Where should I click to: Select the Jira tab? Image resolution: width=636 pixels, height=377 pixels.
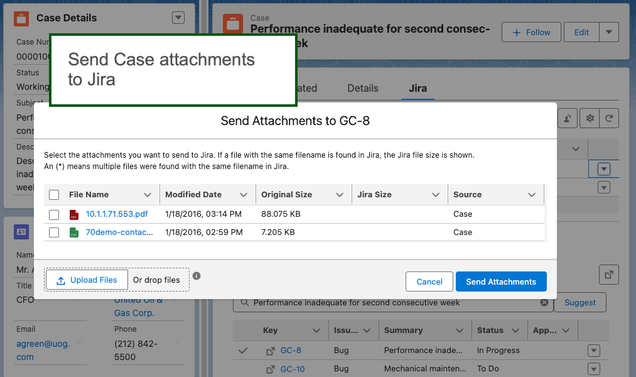(x=418, y=88)
